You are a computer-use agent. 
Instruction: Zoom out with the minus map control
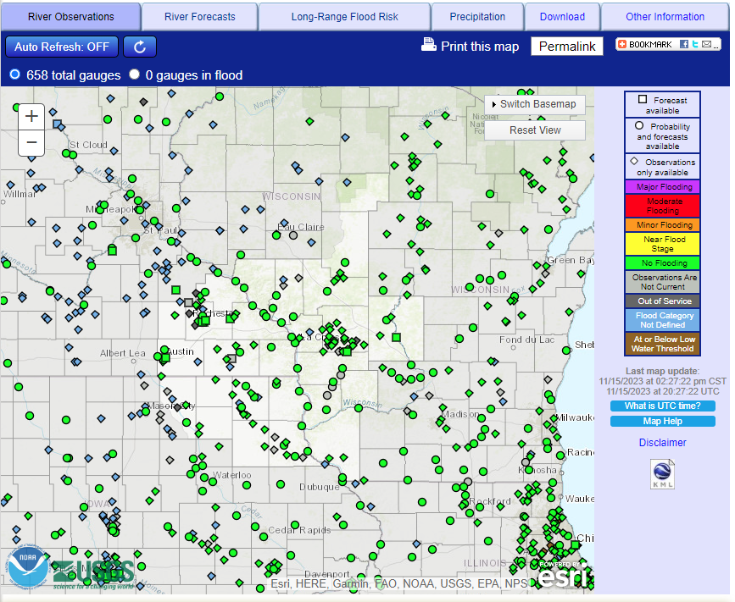(31, 142)
